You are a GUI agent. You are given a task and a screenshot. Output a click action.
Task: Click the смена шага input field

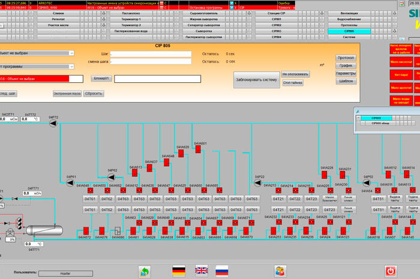coord(151,62)
